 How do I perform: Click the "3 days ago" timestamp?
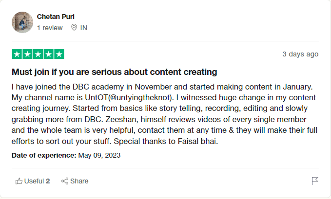300,54
